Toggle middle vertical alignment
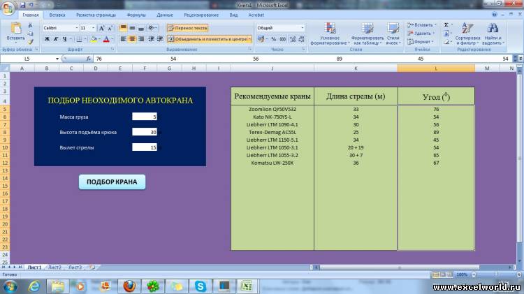This screenshot has width=524, height=294. [132, 28]
